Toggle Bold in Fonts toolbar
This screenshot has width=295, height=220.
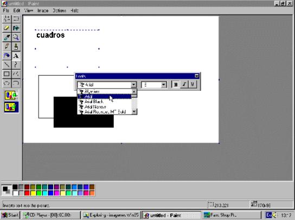[x=176, y=84]
